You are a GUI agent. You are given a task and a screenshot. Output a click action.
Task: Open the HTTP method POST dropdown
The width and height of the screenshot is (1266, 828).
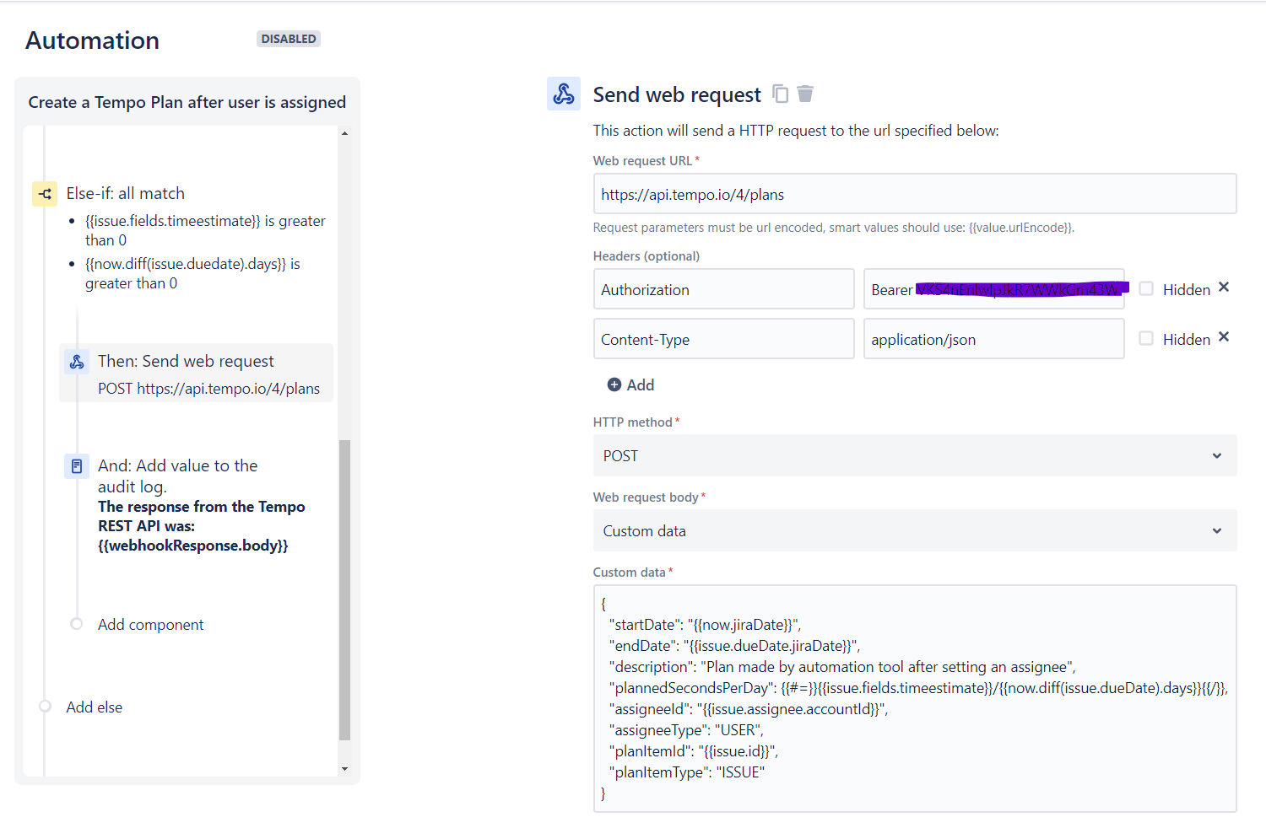914,456
